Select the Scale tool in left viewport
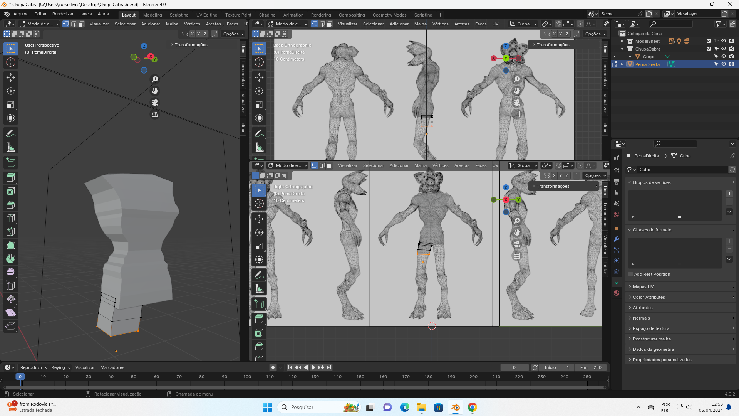This screenshot has width=739, height=416. pos(11,104)
